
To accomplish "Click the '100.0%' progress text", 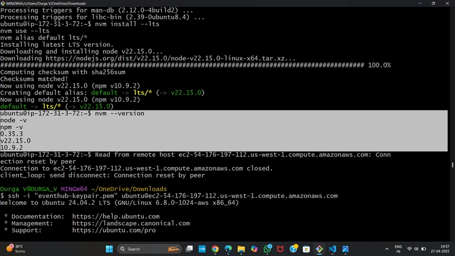I will tap(379, 65).
